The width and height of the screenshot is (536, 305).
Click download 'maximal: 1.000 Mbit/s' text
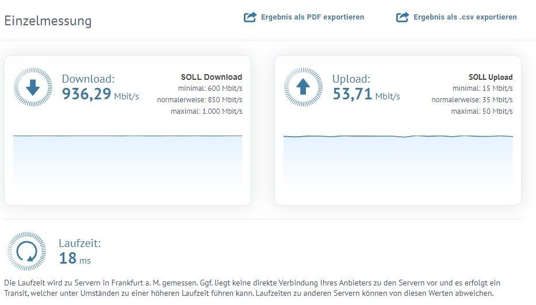point(206,111)
